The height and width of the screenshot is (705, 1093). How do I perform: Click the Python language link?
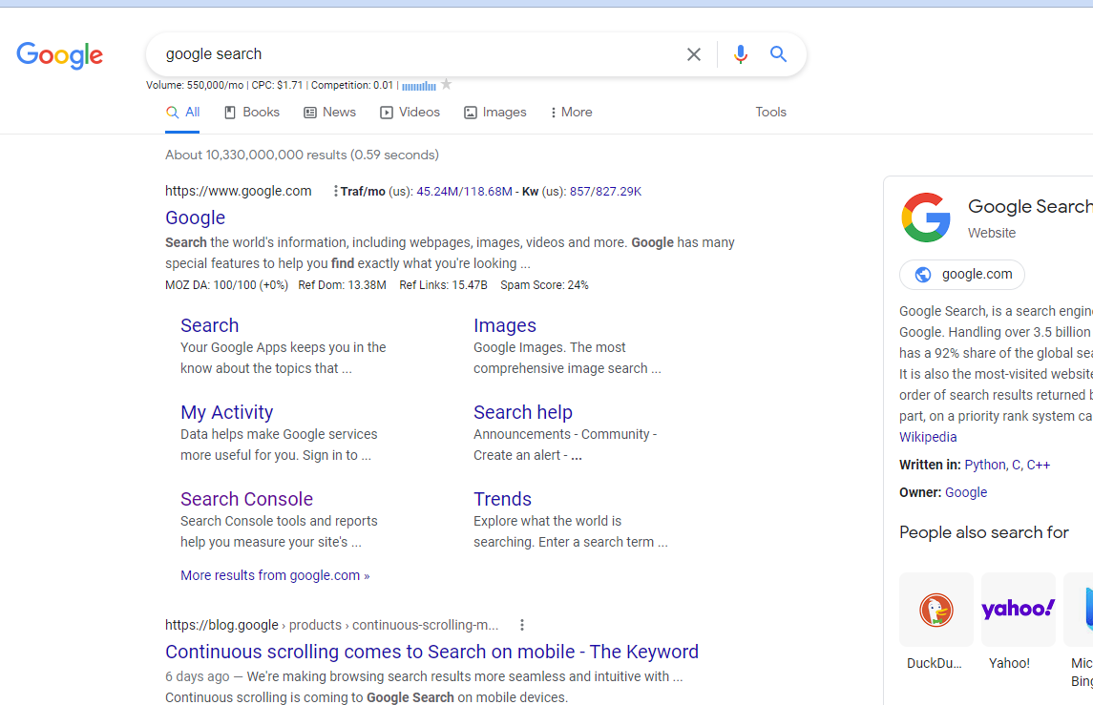(984, 465)
